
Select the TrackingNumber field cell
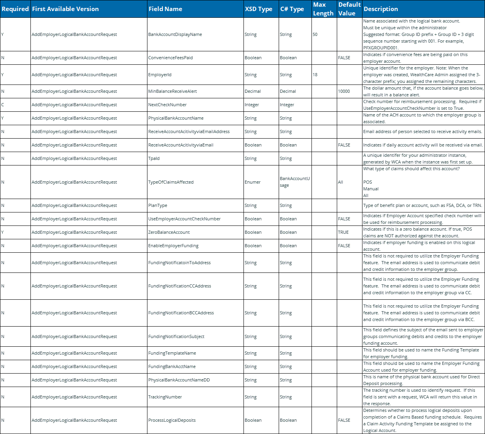coord(195,397)
